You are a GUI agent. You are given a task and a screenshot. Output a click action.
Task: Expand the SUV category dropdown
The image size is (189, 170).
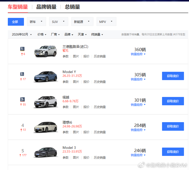point(58,22)
